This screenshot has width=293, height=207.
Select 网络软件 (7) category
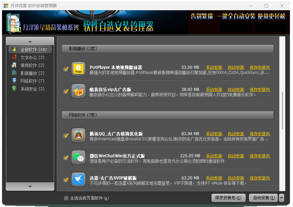coord(30,81)
